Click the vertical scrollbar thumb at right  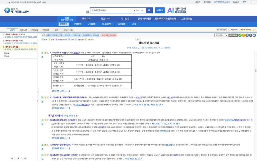[255, 71]
